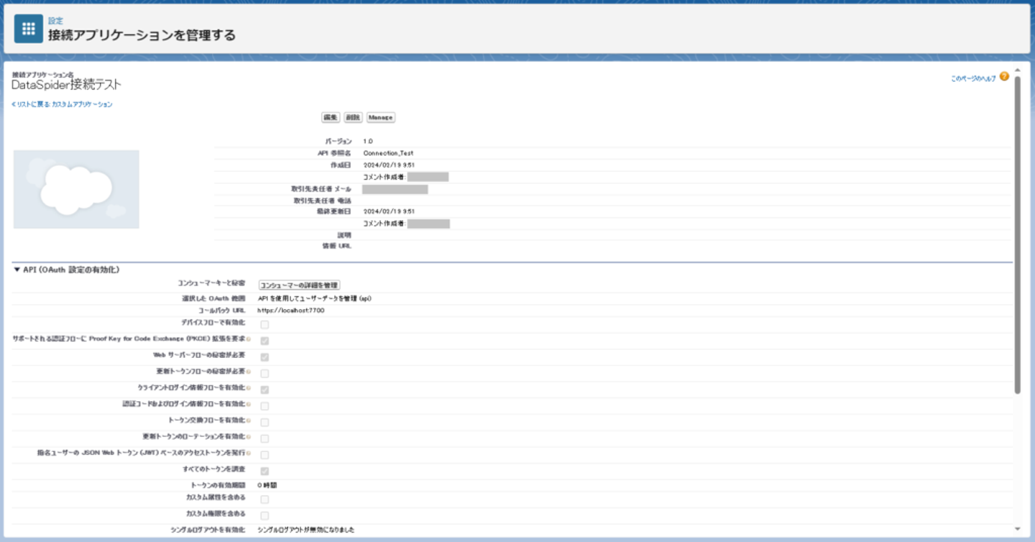This screenshot has height=542, width=1035.
Task: Click info icon beside 更新トークンのローテーションを有効化
Action: pyautogui.click(x=248, y=437)
